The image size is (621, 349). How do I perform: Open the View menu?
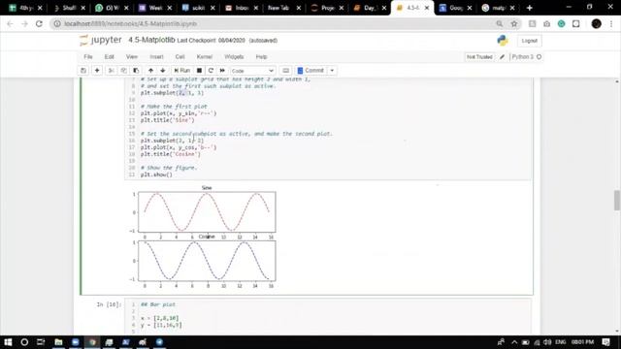[132, 57]
